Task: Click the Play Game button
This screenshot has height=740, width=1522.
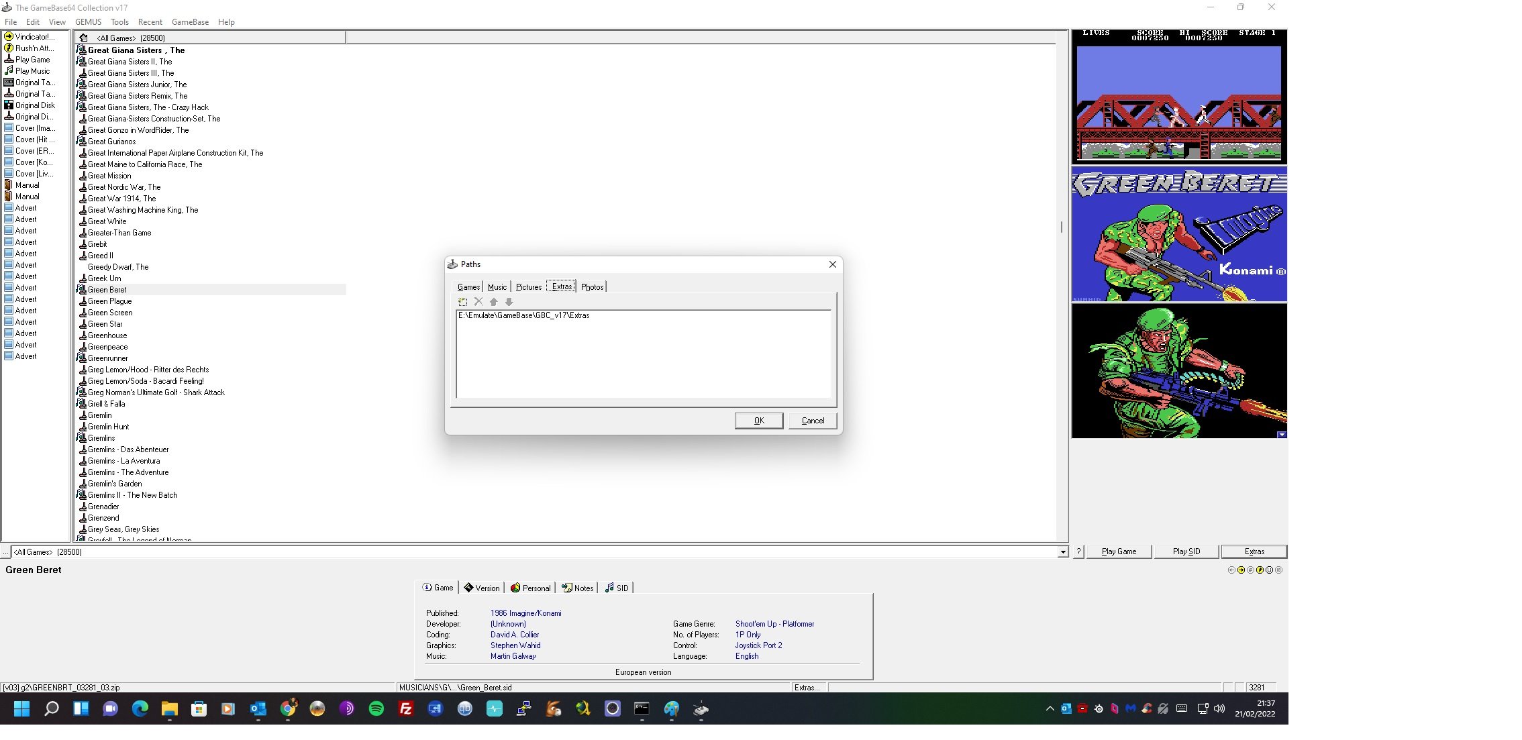Action: pos(1119,551)
